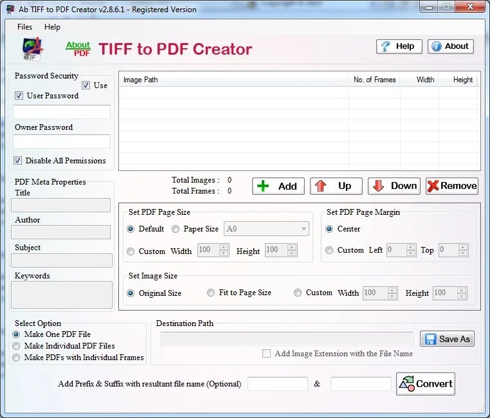This screenshot has width=490, height=418.
Task: Click the No. of Frames column header
Action: coord(374,80)
